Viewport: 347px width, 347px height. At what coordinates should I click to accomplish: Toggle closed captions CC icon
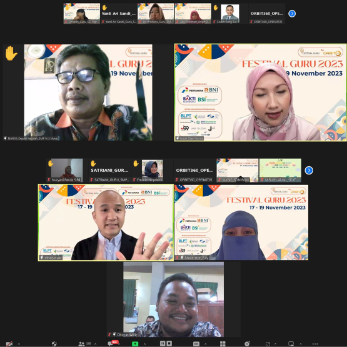point(196,344)
